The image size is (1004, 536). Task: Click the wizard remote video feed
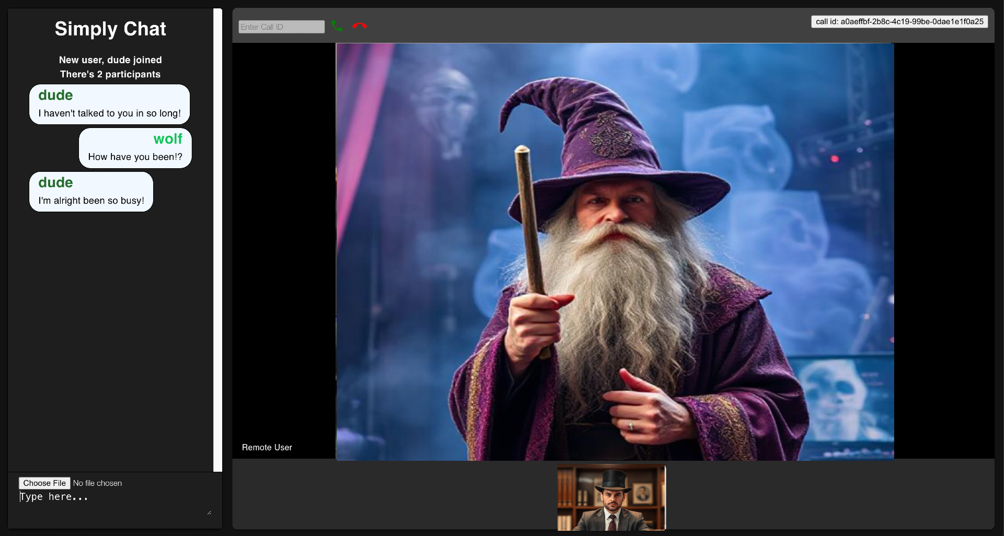coord(614,251)
